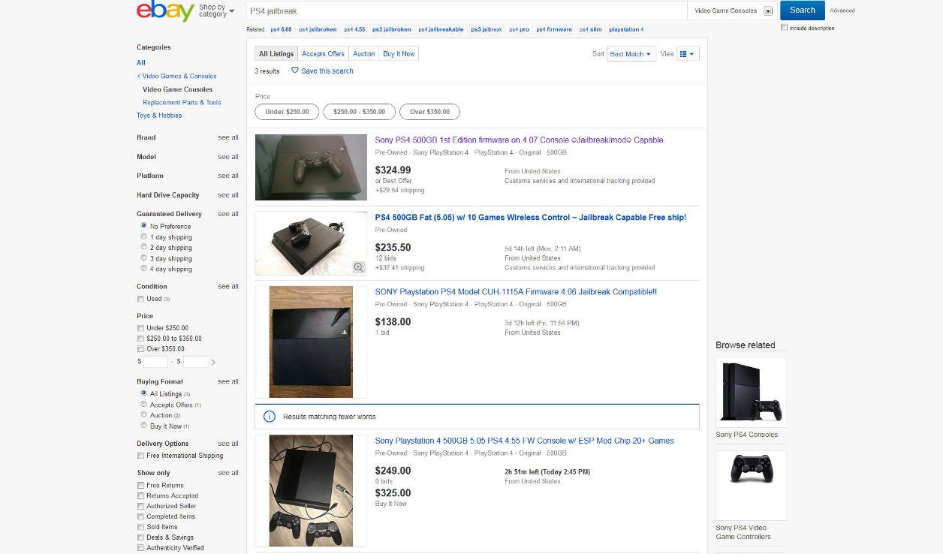Click the zoom magnifier on PS4 Fat listing image
Viewport: 943px width, 554px height.
(x=358, y=267)
